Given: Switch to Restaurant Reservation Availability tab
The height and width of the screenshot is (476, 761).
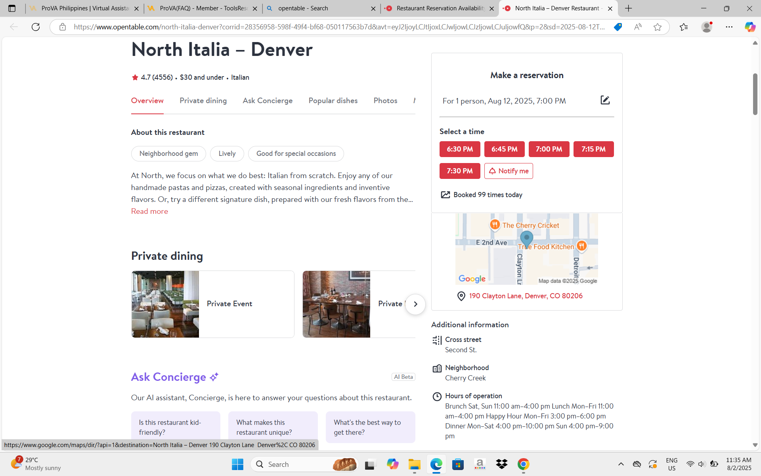Looking at the screenshot, I should 440,8.
